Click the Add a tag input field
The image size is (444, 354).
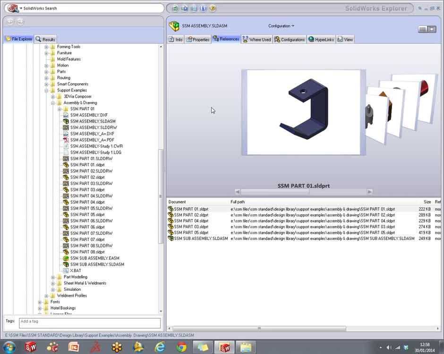click(x=90, y=321)
